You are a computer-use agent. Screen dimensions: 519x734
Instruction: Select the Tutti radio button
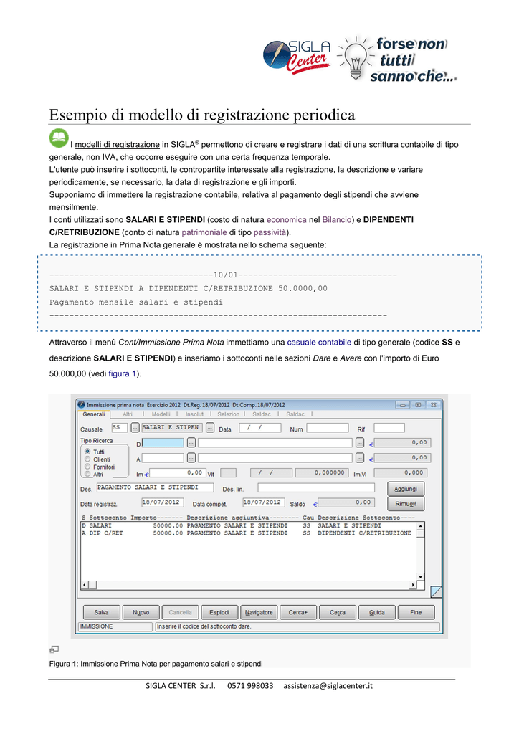tap(87, 452)
